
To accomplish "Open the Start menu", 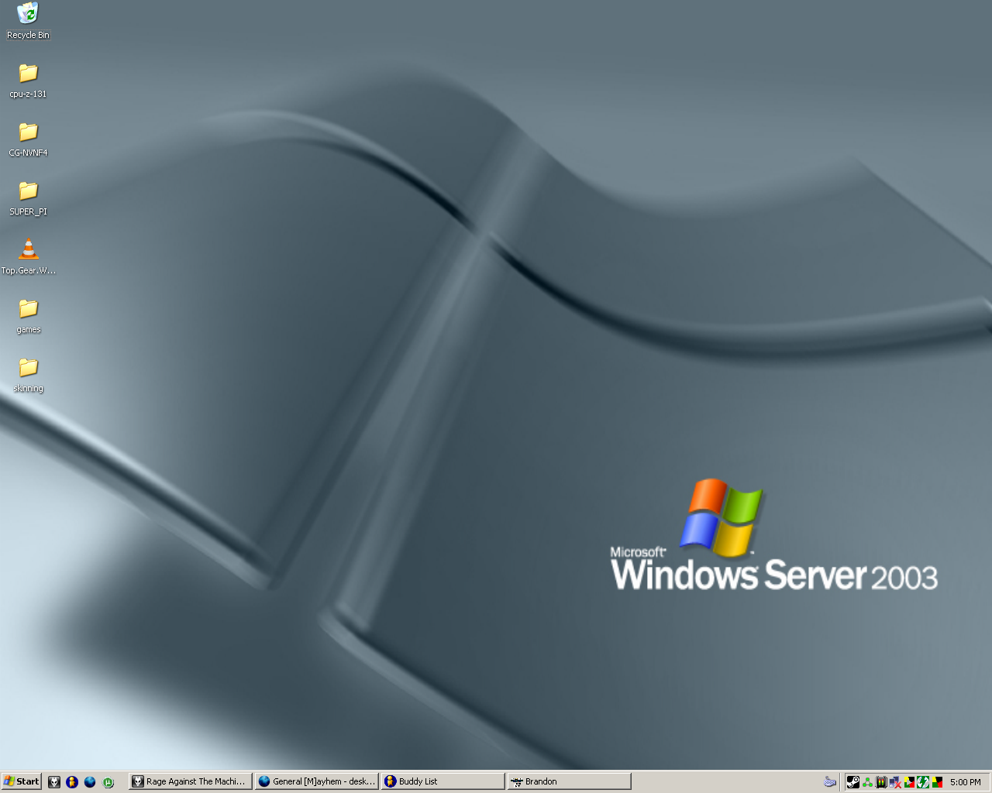I will click(21, 781).
